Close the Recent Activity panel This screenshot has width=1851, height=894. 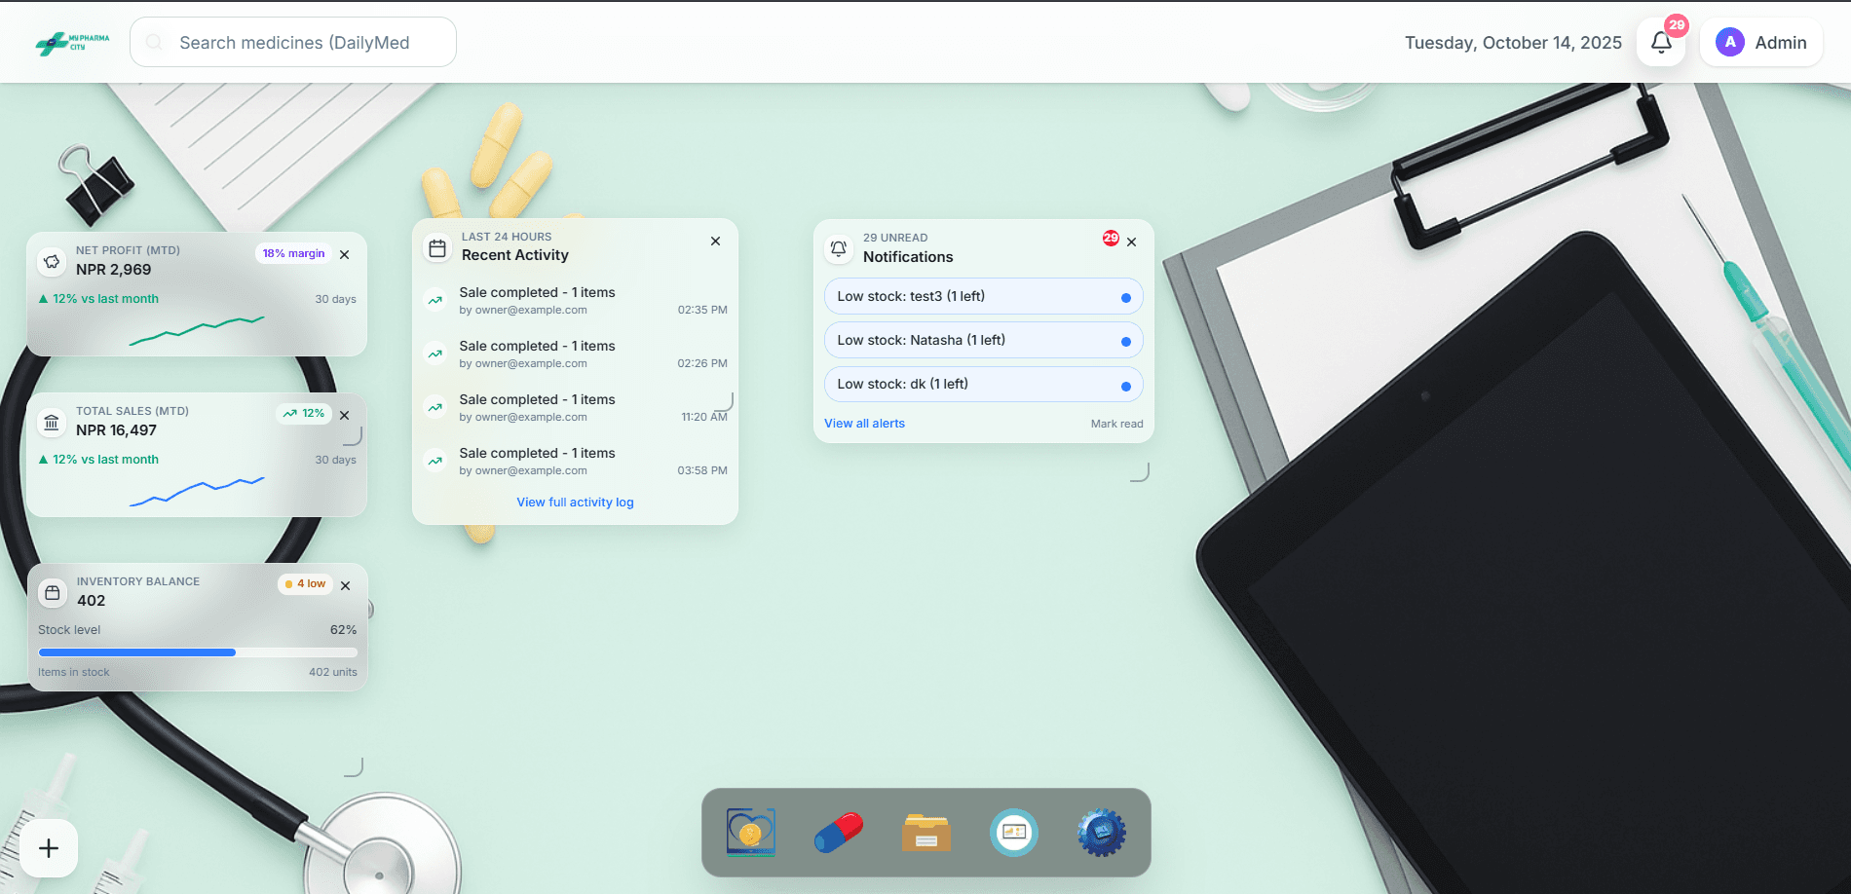(x=715, y=241)
